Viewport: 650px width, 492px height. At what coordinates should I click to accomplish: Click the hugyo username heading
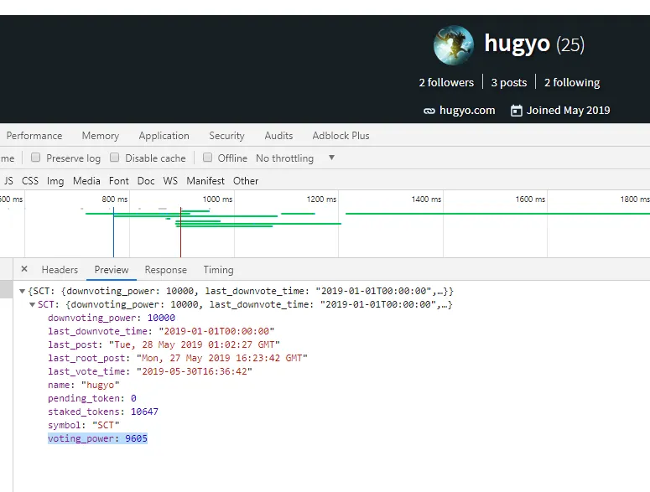[517, 44]
